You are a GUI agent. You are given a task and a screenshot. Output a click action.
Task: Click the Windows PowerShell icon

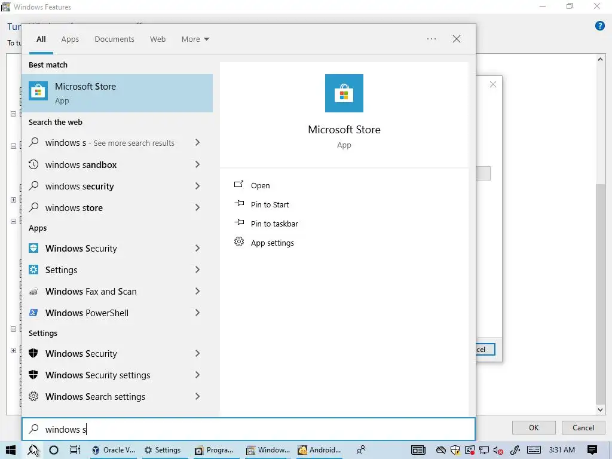[x=33, y=313]
